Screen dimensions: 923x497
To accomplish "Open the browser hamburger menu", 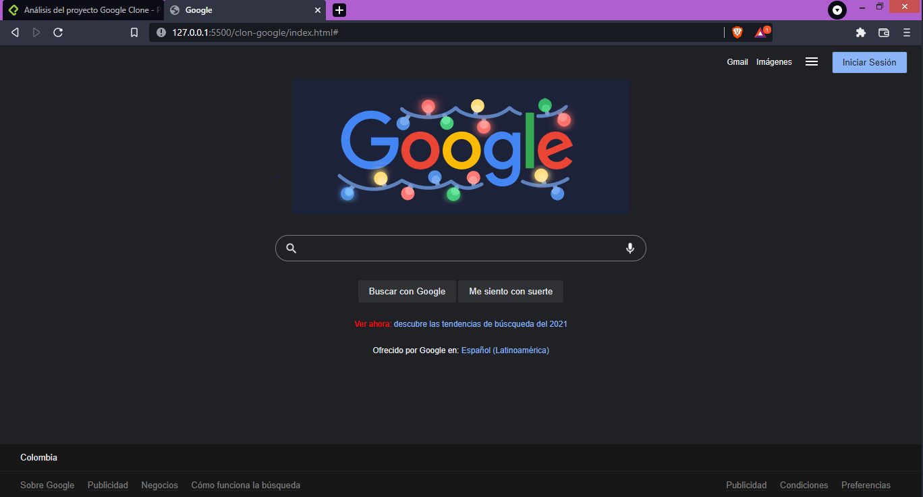I will pos(907,32).
